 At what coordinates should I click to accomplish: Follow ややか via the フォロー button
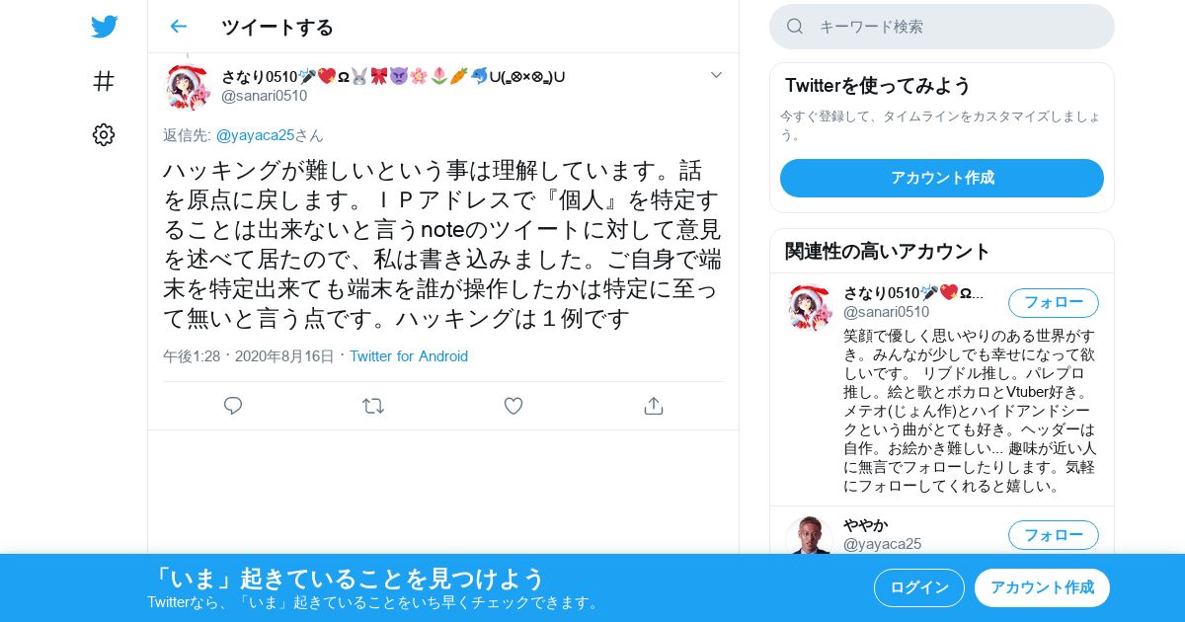[x=1054, y=535]
